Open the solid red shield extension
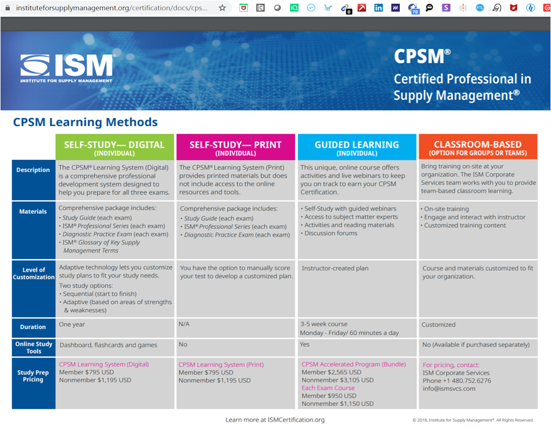The width and height of the screenshot is (551, 429). 514,8
